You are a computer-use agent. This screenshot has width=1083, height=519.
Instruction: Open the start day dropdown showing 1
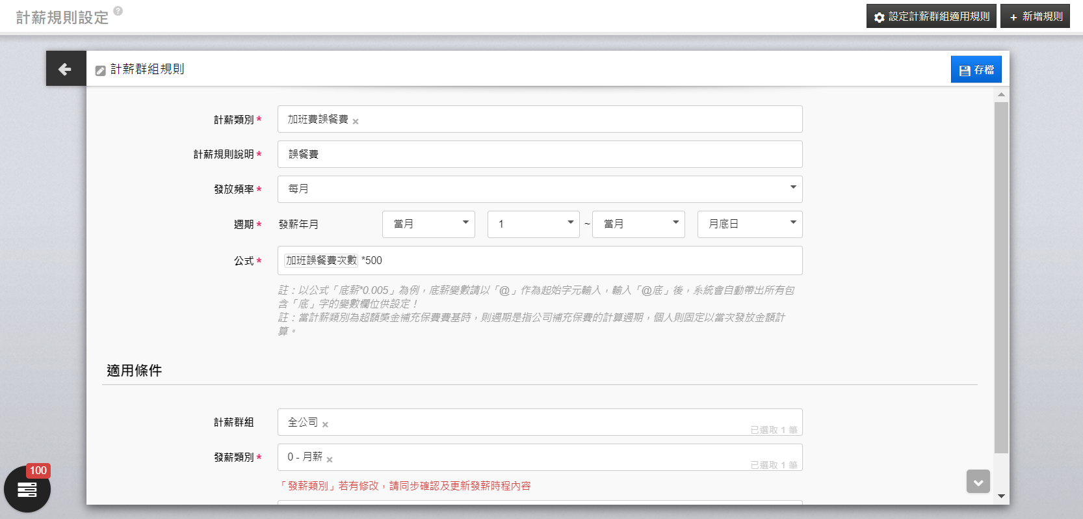click(533, 224)
